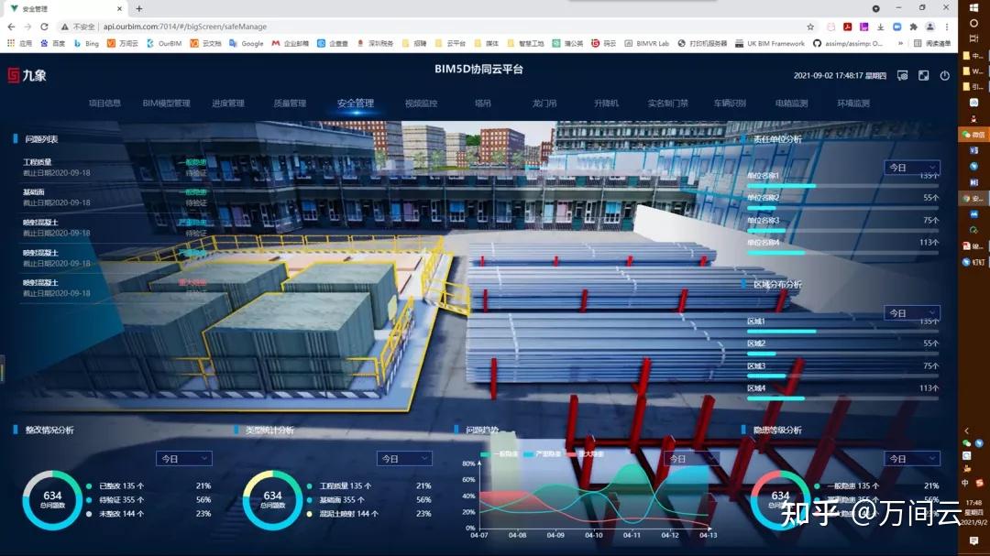Switch to 塔吊 tab
The image size is (990, 556).
point(483,103)
